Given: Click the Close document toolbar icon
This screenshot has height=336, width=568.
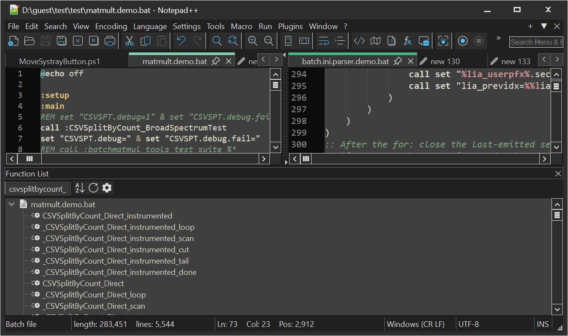Looking at the screenshot, I should (x=77, y=41).
